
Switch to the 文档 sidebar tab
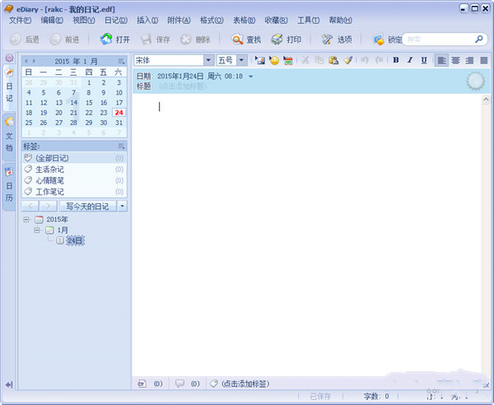[9, 134]
